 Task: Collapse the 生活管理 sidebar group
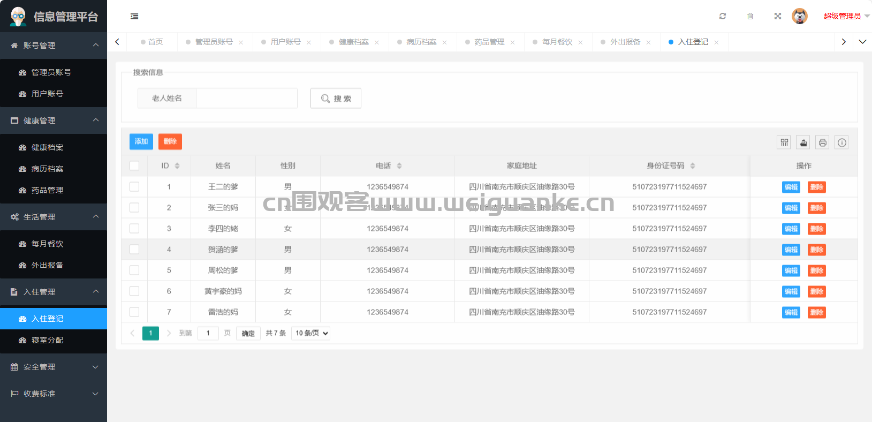tap(54, 217)
